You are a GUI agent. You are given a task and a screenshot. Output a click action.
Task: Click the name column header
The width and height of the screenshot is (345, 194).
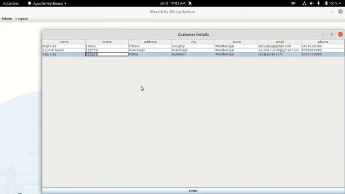pyautogui.click(x=64, y=42)
